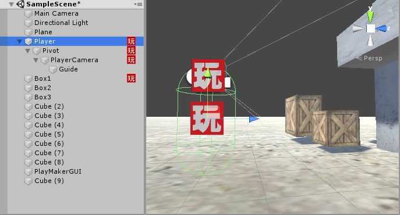Select Cube (5) object name
400x215 pixels.
click(x=49, y=134)
